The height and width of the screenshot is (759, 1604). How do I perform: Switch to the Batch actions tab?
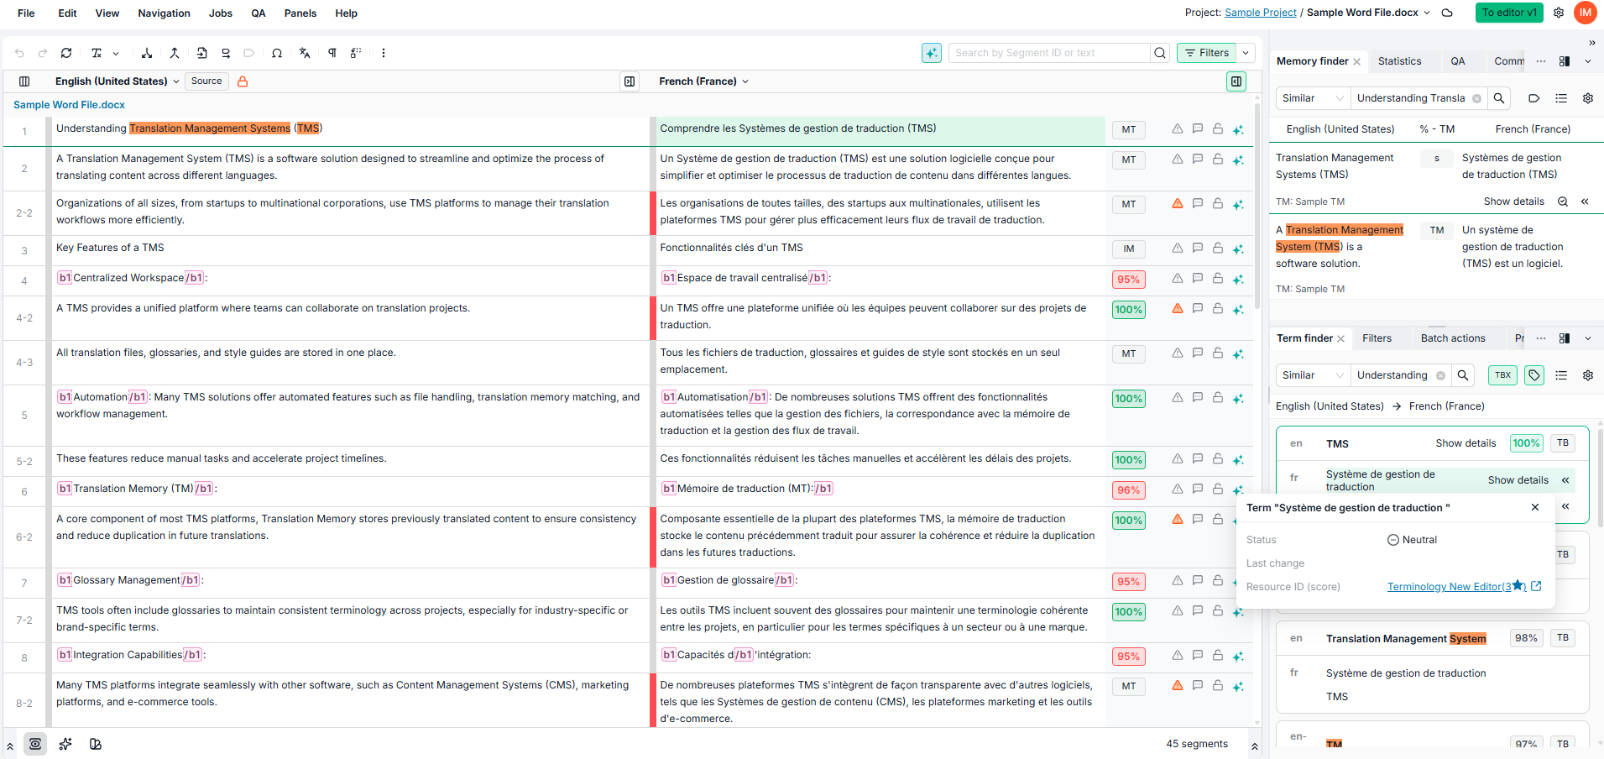click(x=1453, y=338)
